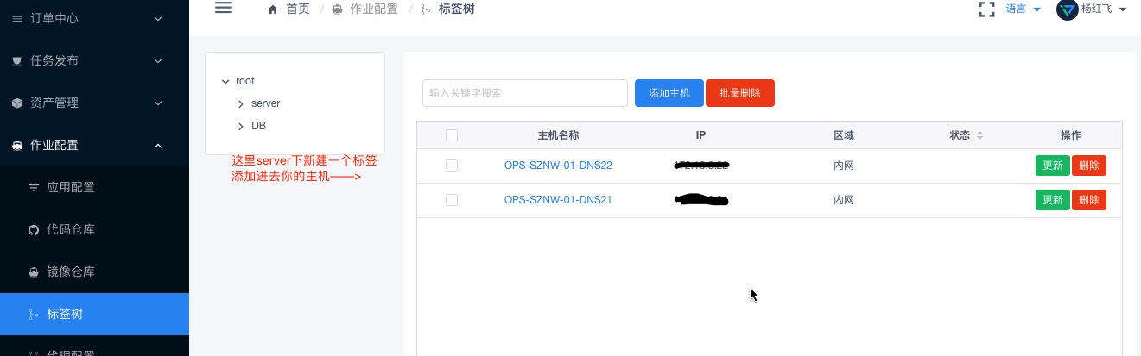Expand the DB tree node arrow

tap(241, 126)
